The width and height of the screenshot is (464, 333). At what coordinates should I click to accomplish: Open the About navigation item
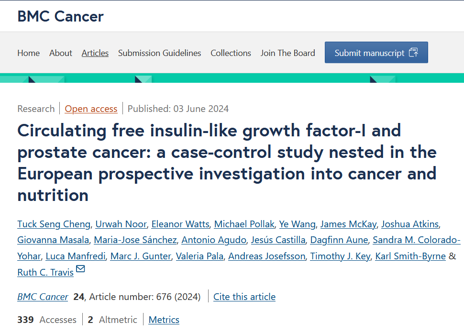61,53
